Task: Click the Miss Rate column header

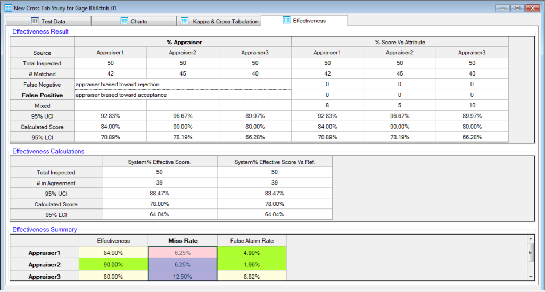Action: (183, 241)
